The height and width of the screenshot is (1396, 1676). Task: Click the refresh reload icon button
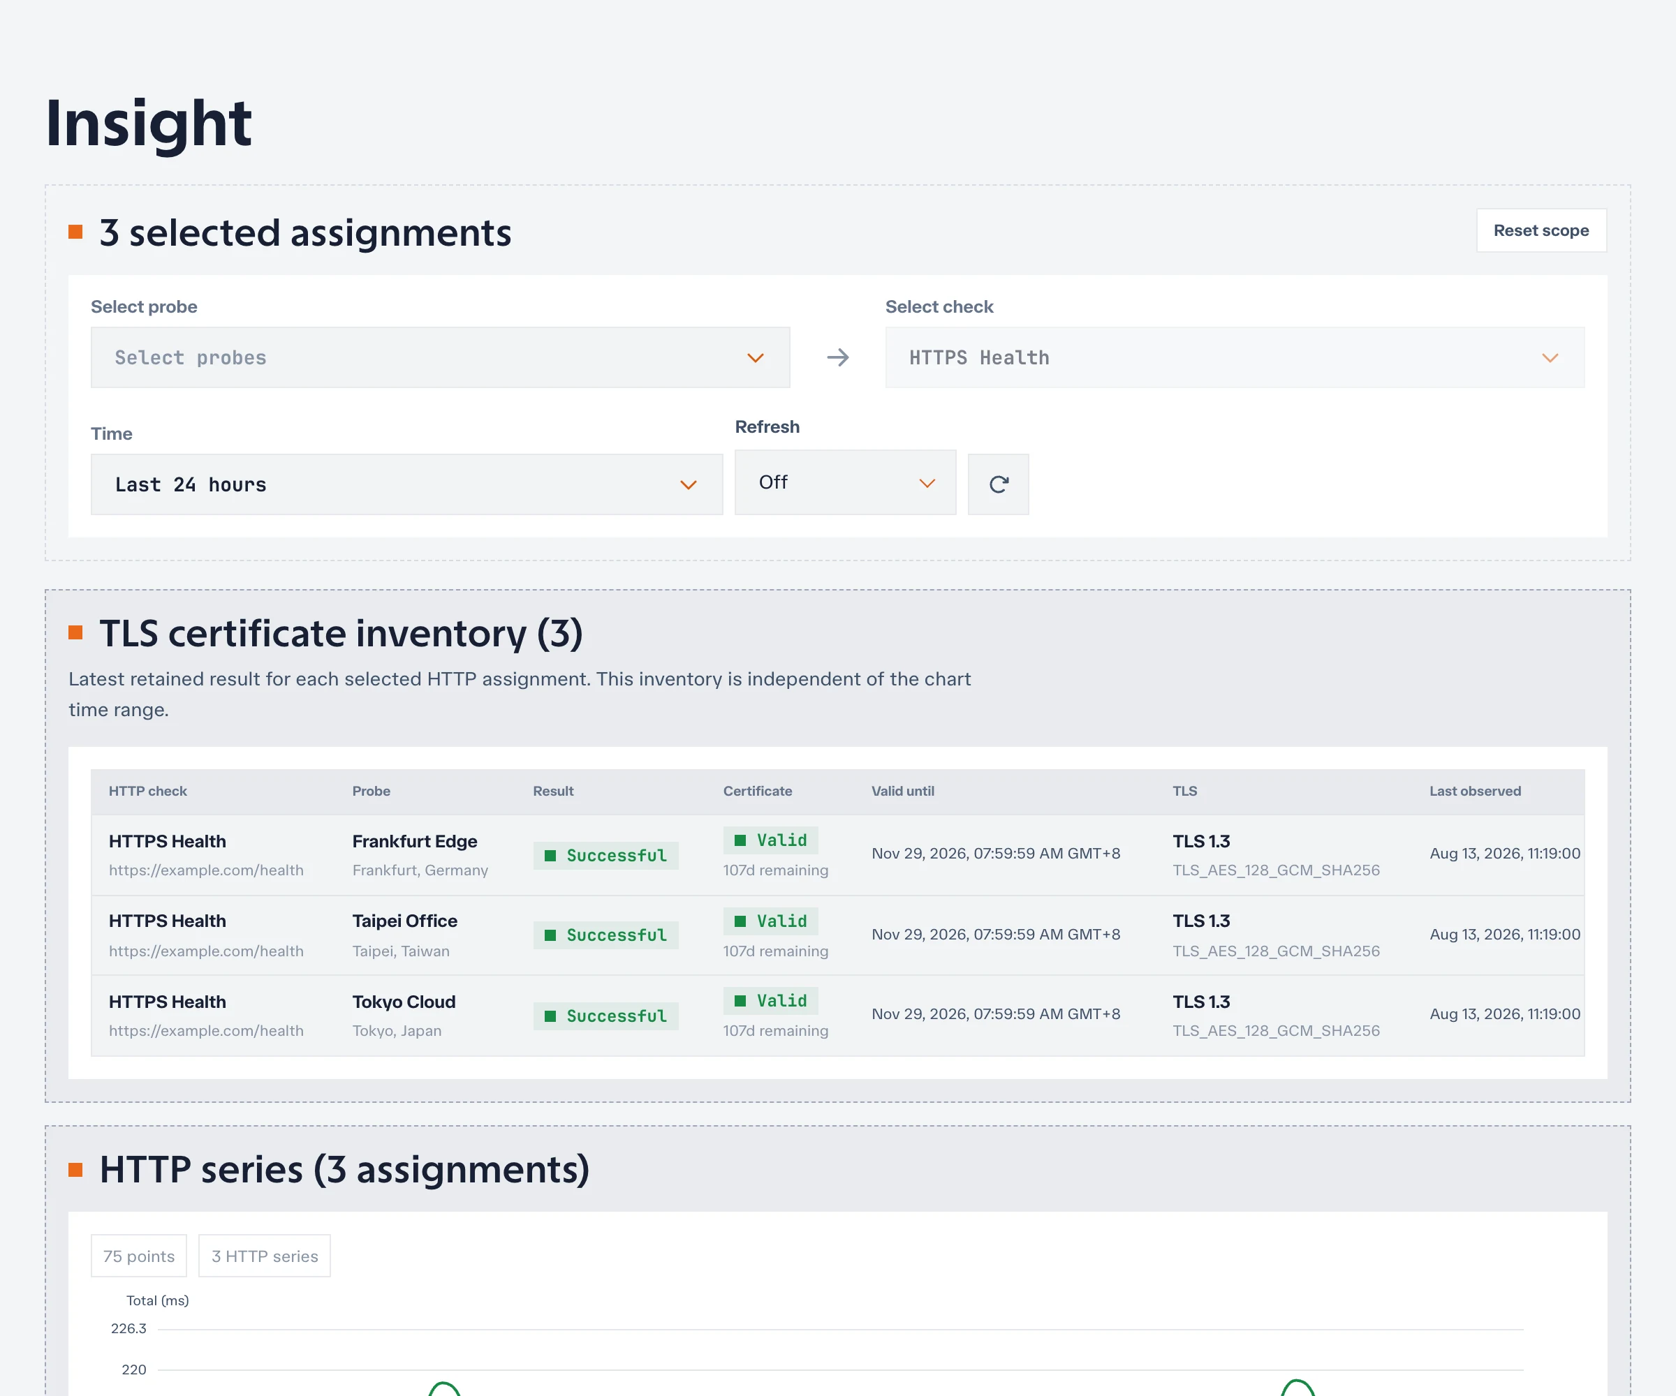(x=998, y=484)
